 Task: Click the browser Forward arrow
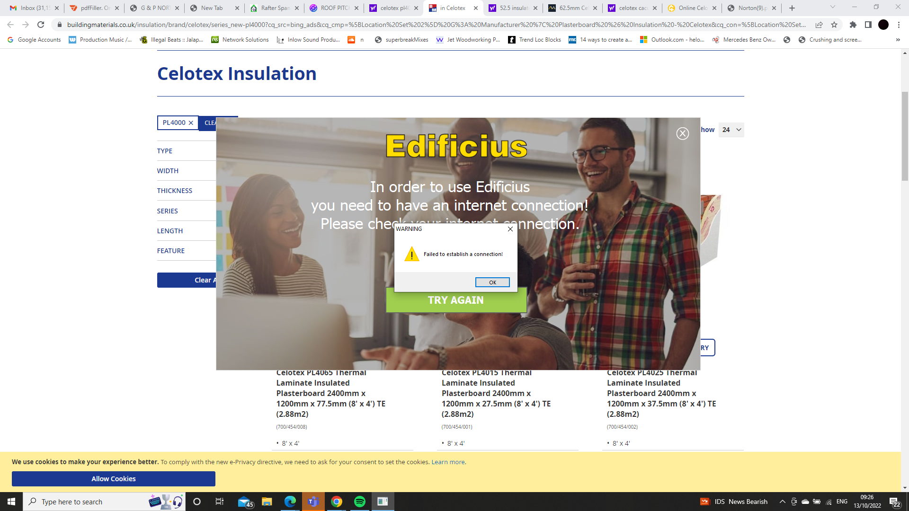[x=26, y=25]
